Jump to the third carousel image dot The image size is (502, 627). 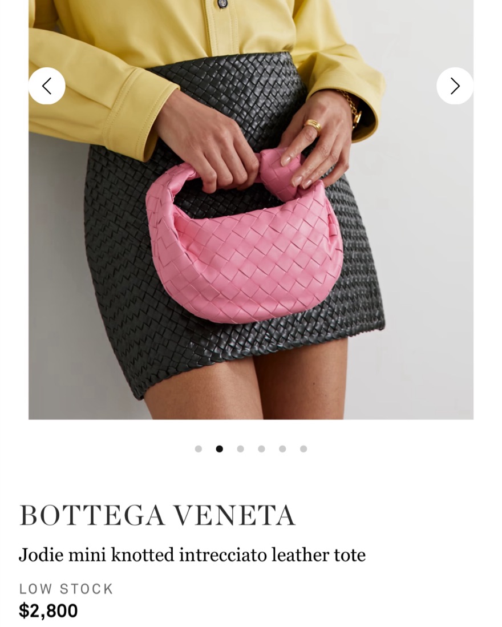click(240, 448)
